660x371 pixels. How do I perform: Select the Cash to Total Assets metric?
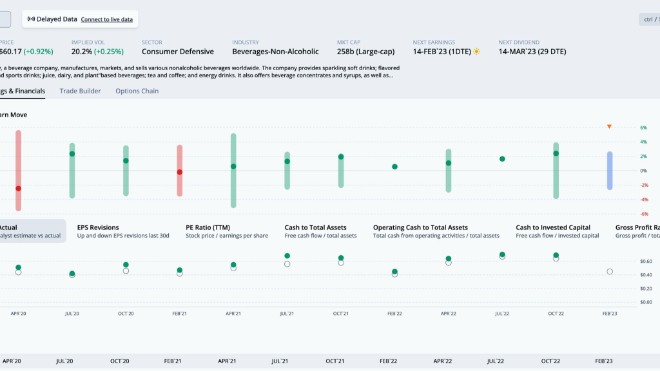point(320,231)
